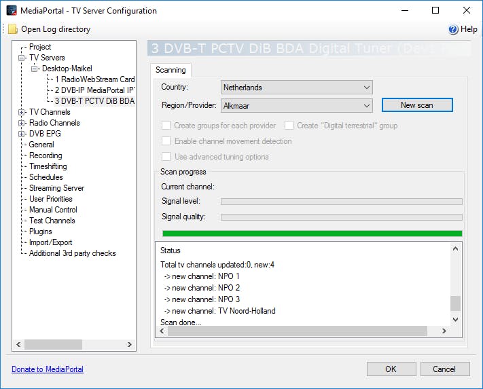
Task: Open the Country dropdown showing Netherlands
Action: point(297,88)
